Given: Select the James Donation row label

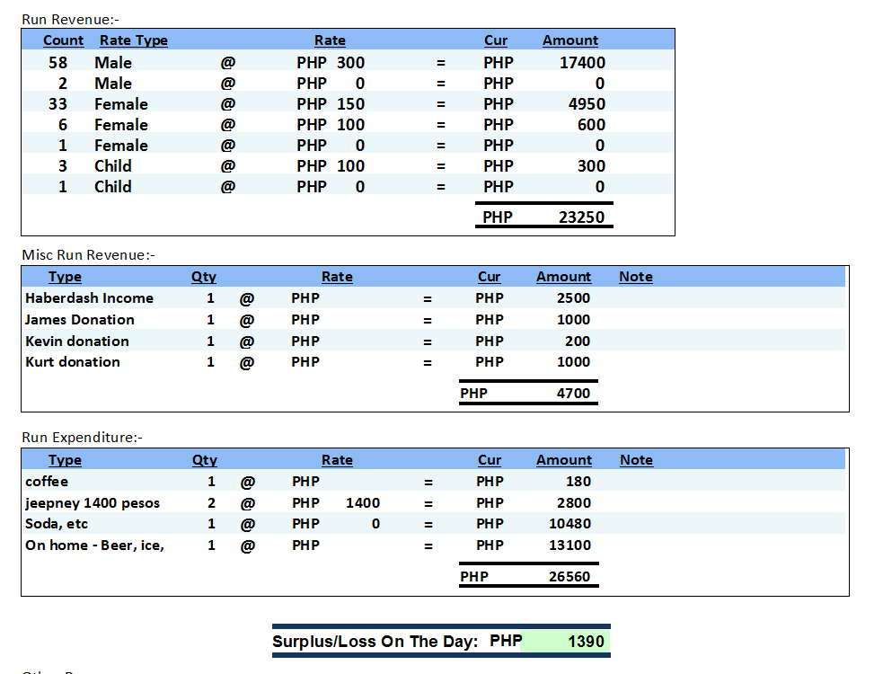Looking at the screenshot, I should [x=80, y=320].
